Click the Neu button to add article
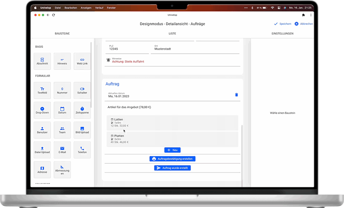This screenshot has height=208, width=344. (x=172, y=150)
